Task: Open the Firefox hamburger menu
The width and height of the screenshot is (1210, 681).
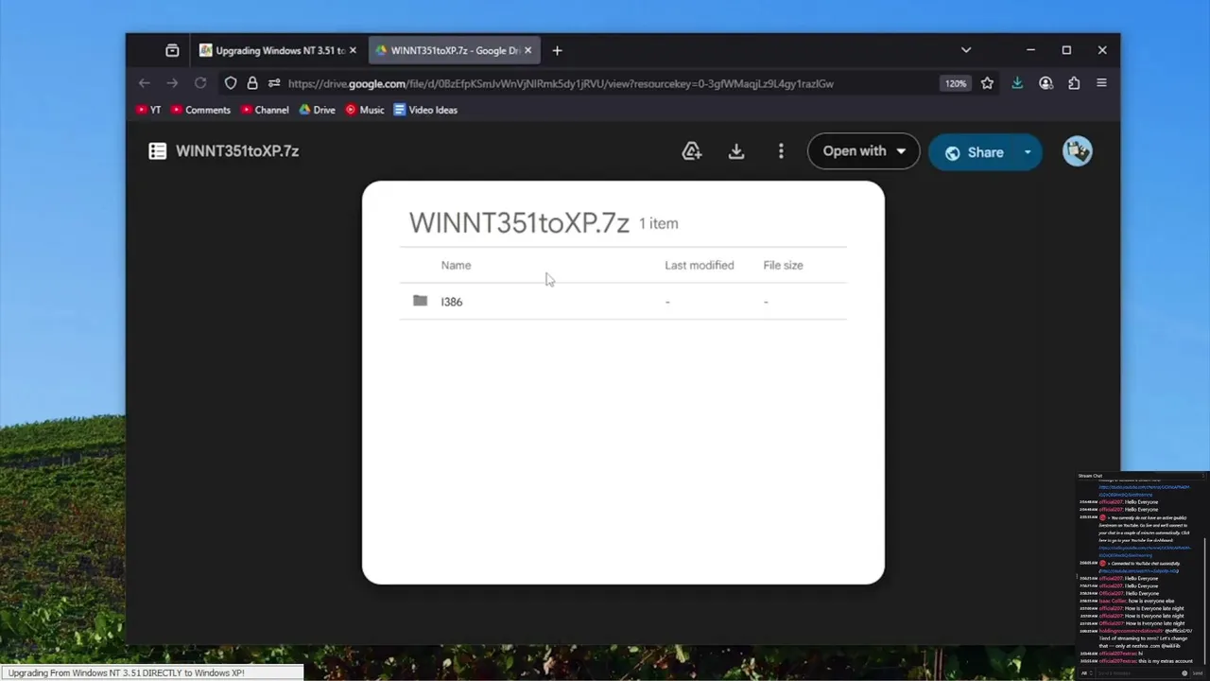Action: pos(1101,83)
